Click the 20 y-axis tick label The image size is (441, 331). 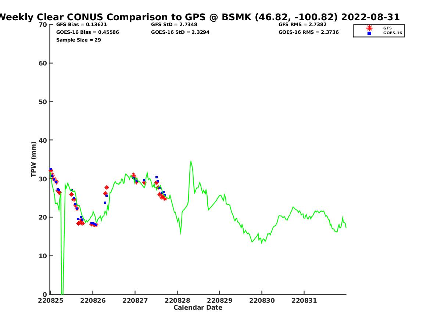pos(43,217)
